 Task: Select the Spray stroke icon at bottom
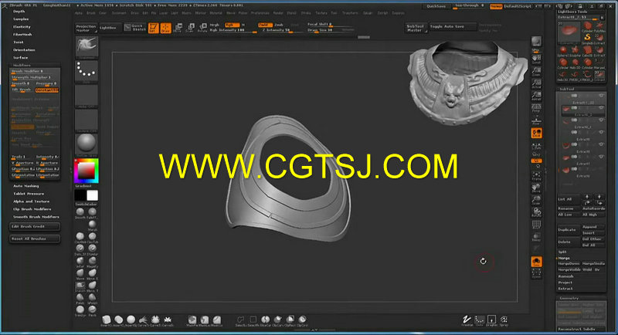click(x=504, y=320)
